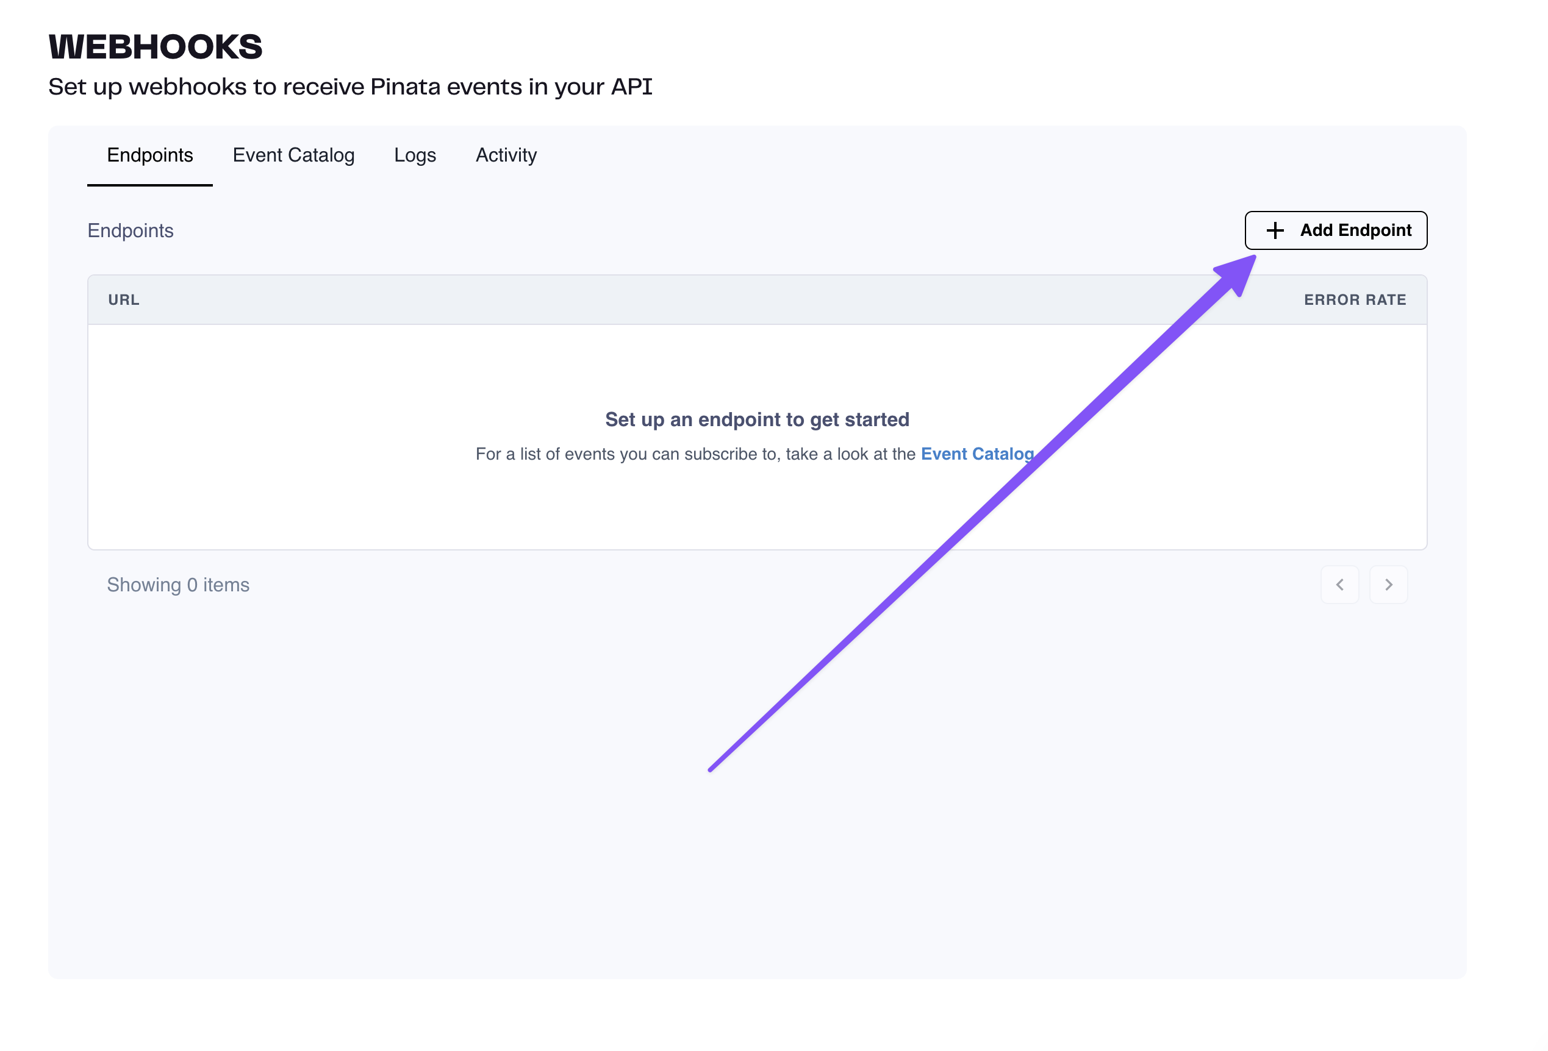Click the 'Set up an endpoint' heading

click(x=757, y=419)
